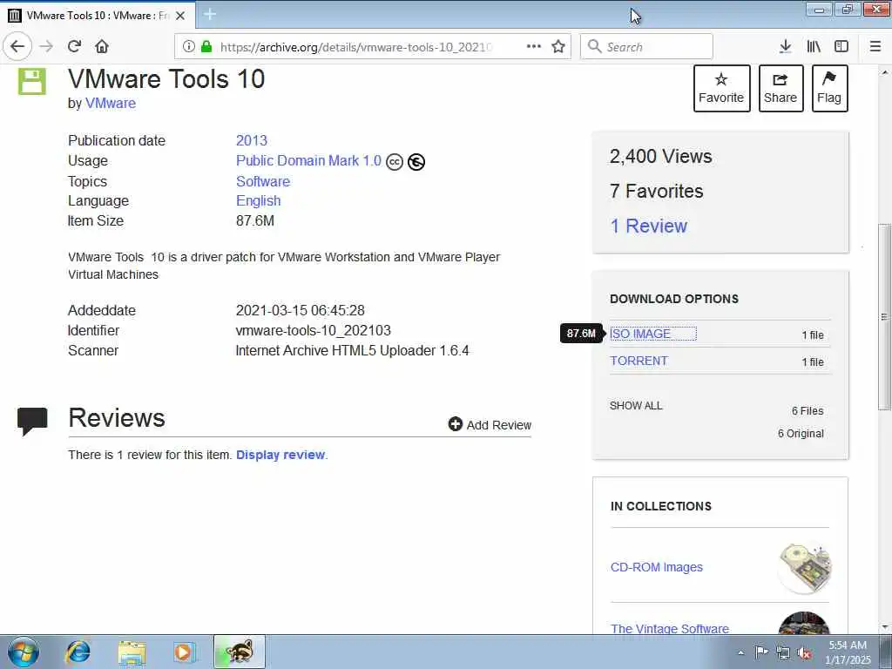
Task: Flag this item with the Flag button
Action: (829, 88)
